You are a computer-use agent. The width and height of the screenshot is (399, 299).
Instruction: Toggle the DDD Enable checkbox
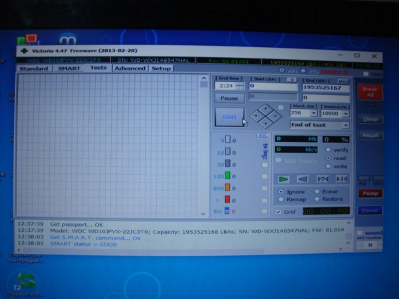pyautogui.click(x=279, y=160)
